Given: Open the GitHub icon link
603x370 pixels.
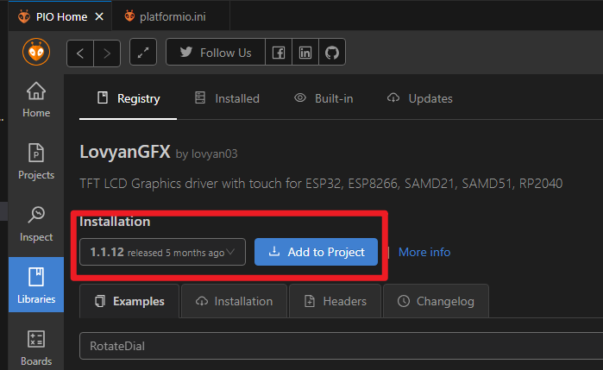Looking at the screenshot, I should coord(332,52).
